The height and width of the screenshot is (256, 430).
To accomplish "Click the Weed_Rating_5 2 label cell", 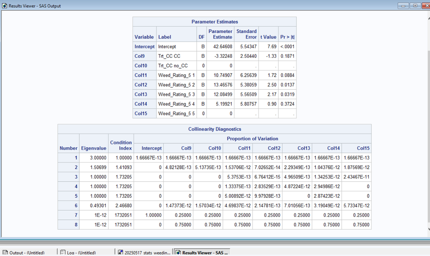I will coord(176,85).
